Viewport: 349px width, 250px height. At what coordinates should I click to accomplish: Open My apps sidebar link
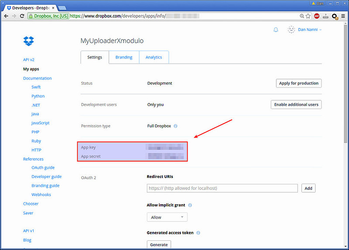click(x=31, y=69)
